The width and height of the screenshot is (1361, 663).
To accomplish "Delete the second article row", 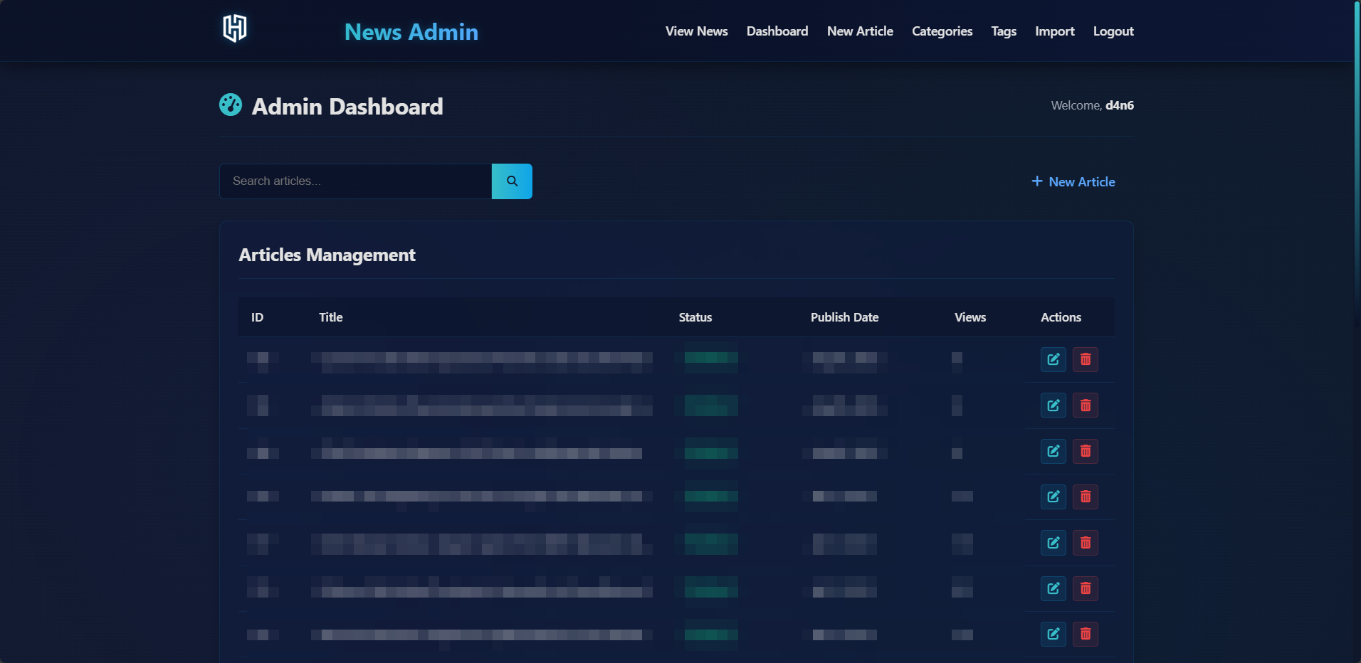I will click(x=1086, y=405).
